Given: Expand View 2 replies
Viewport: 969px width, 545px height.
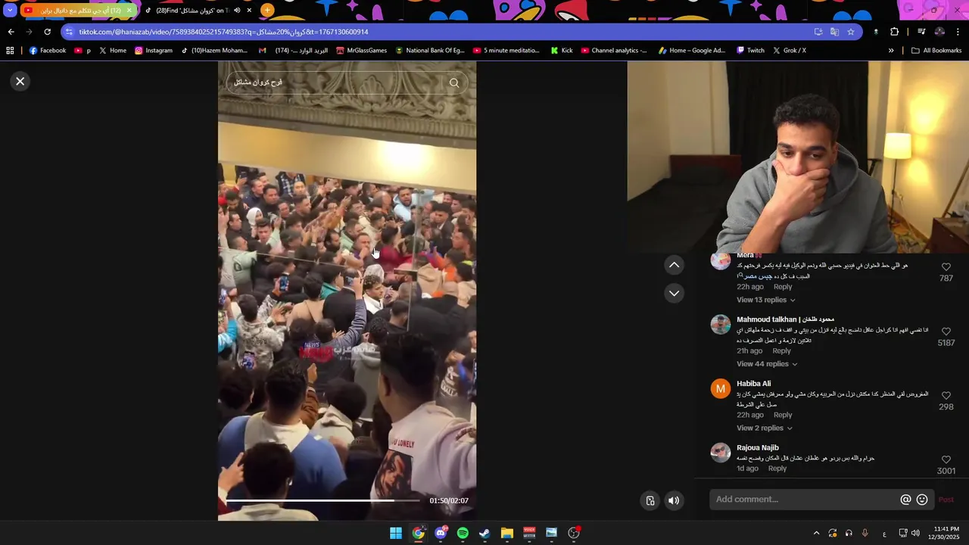Looking at the screenshot, I should 765,428.
